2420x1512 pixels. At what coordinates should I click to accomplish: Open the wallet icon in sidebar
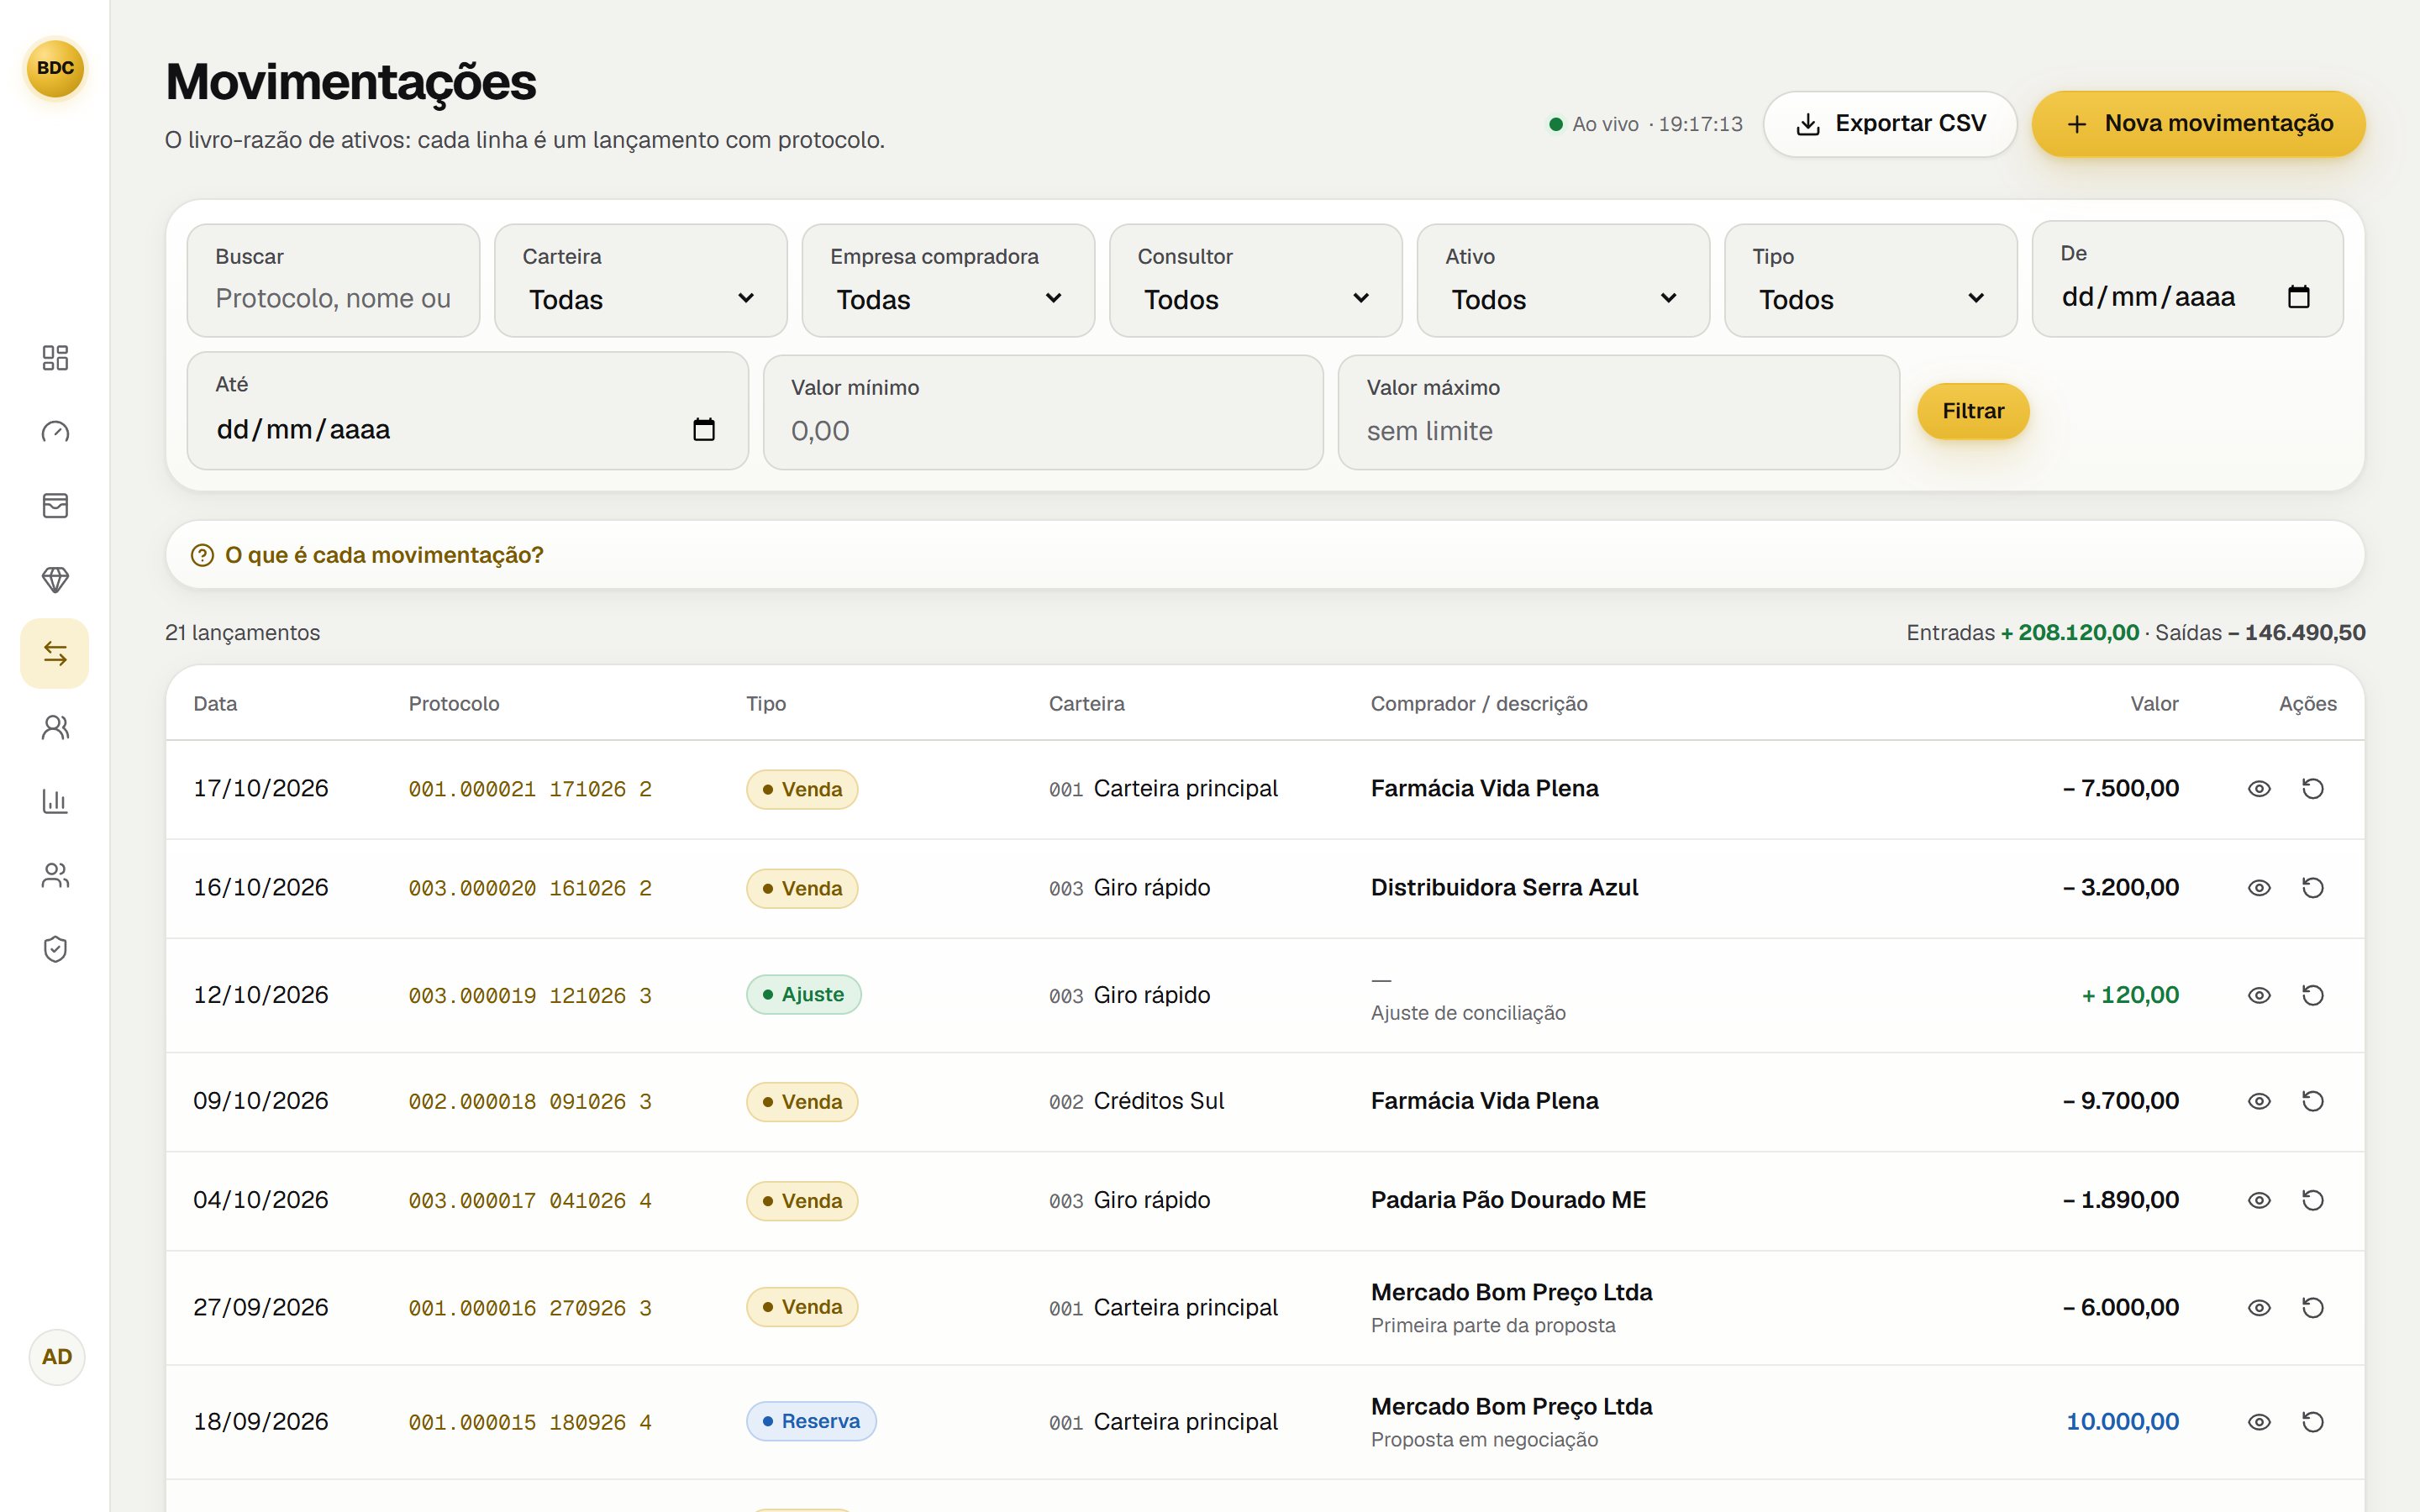point(55,506)
